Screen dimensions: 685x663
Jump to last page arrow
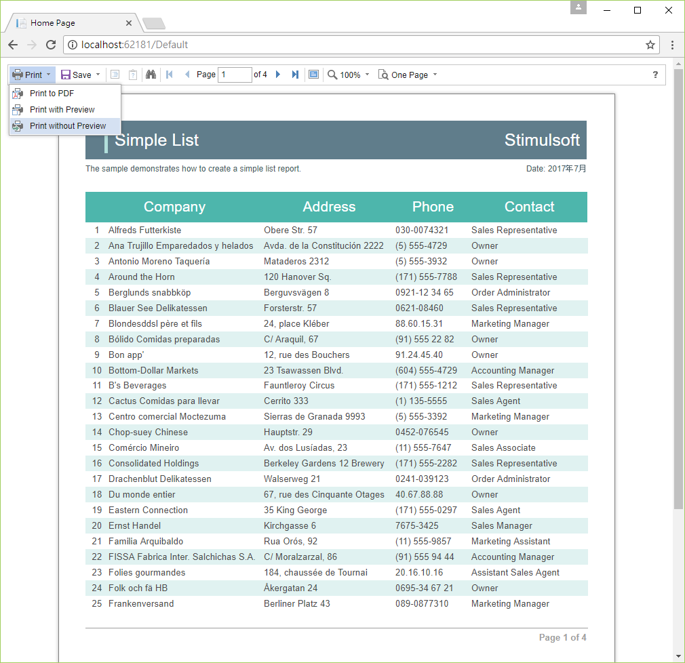click(x=295, y=75)
